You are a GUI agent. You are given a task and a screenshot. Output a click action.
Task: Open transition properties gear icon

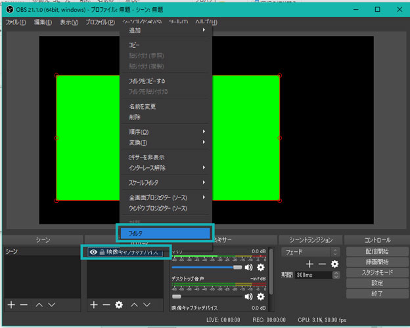(334, 264)
